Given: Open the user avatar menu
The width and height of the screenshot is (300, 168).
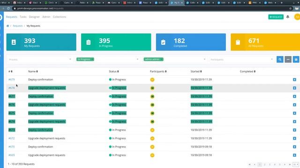Looking at the screenshot, I should (297, 17).
